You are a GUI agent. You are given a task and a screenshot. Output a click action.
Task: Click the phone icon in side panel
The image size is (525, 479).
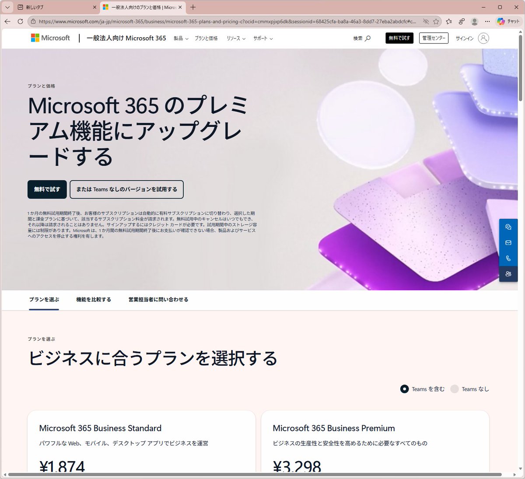tap(508, 259)
